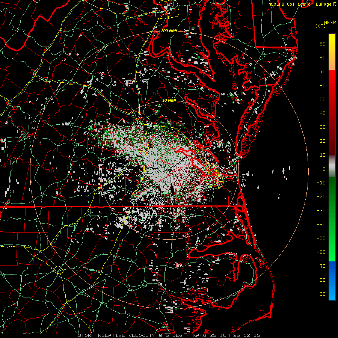Viewport: 338px width, 338px height.
Task: Click the 25 JUN 25 date text
Action: tap(225, 335)
